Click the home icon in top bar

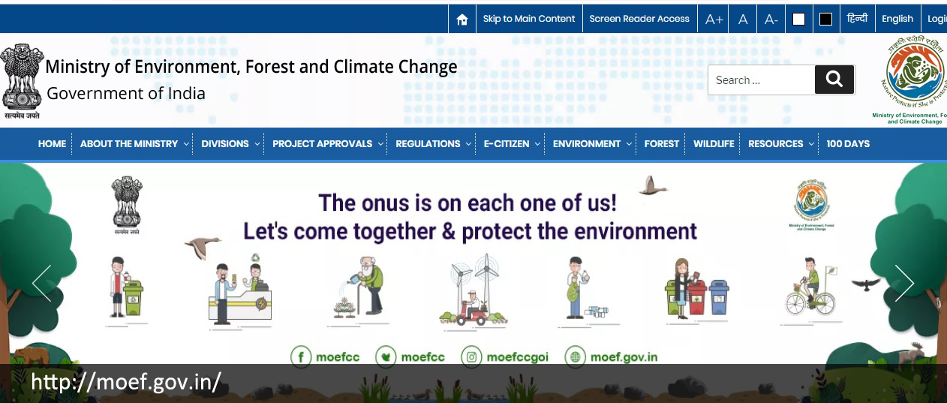[x=462, y=19]
